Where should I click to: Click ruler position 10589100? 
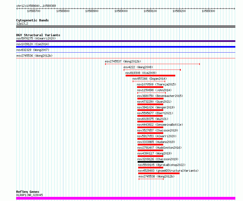pyautogui.click(x=150, y=11)
